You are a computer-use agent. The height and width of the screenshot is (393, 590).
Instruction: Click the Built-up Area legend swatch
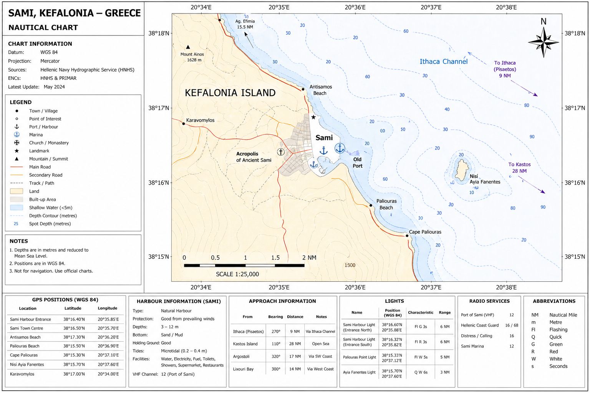[17, 200]
